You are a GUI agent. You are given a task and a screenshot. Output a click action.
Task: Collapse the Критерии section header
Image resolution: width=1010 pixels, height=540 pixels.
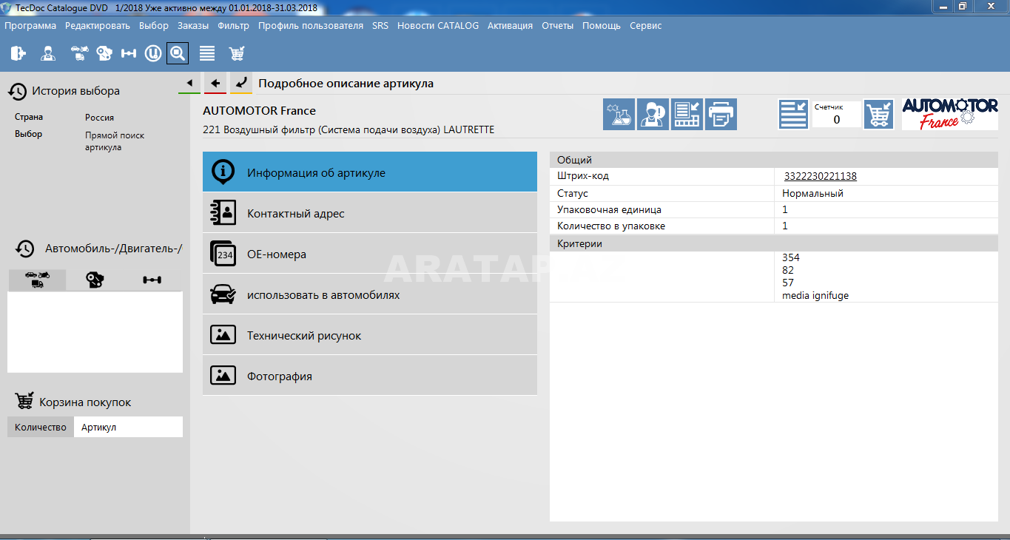774,243
